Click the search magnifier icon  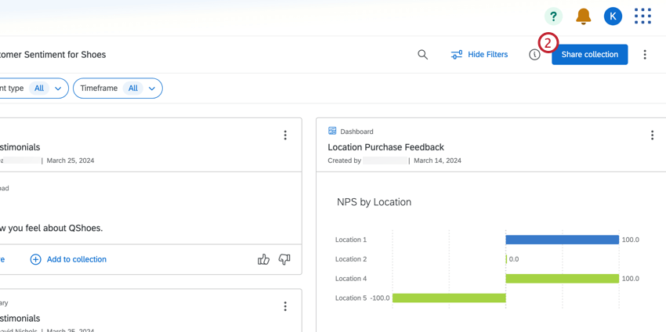422,55
